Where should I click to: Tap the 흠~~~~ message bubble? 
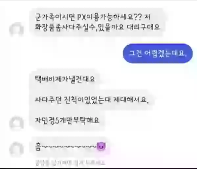(70, 147)
